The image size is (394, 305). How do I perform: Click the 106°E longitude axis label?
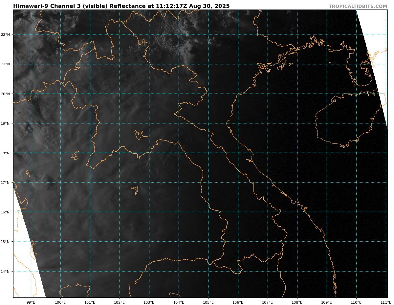tap(238, 302)
